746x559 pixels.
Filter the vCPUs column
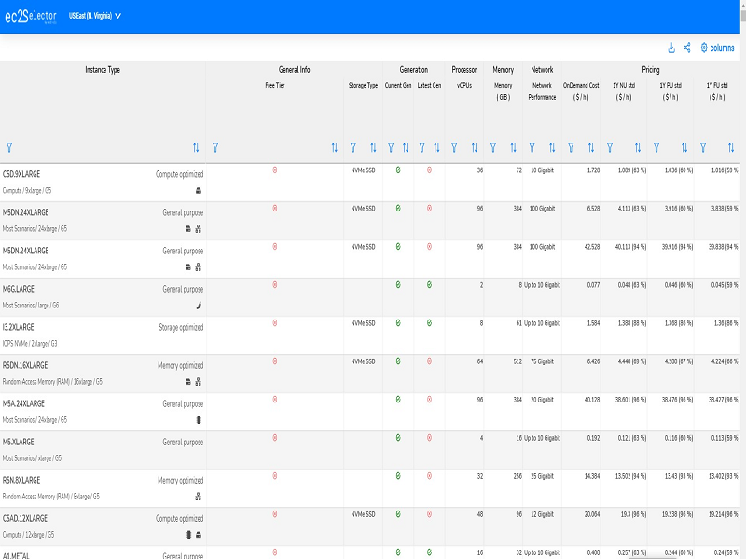[454, 148]
